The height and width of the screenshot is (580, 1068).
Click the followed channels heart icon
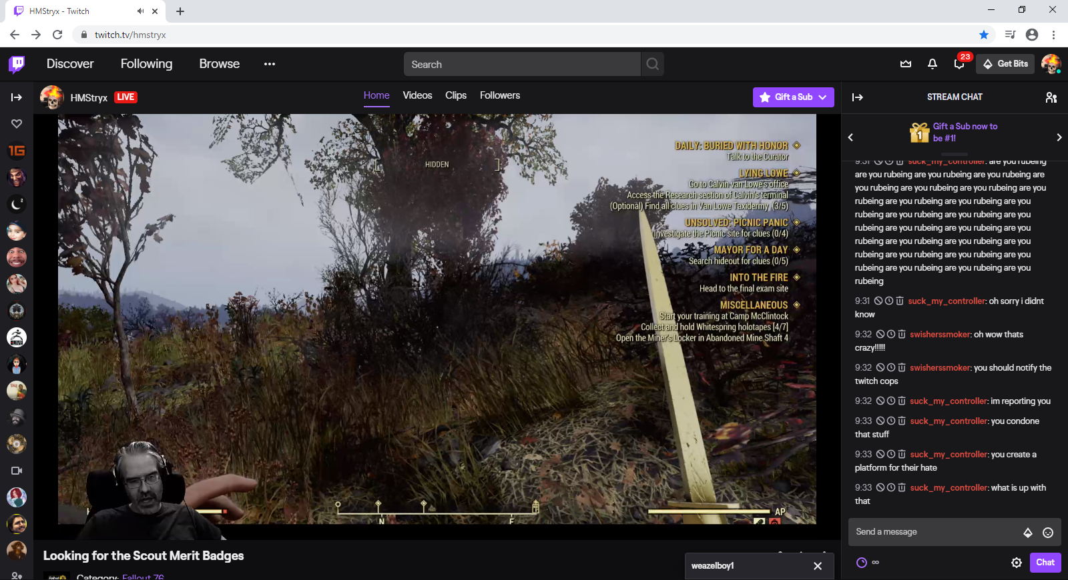coord(17,123)
